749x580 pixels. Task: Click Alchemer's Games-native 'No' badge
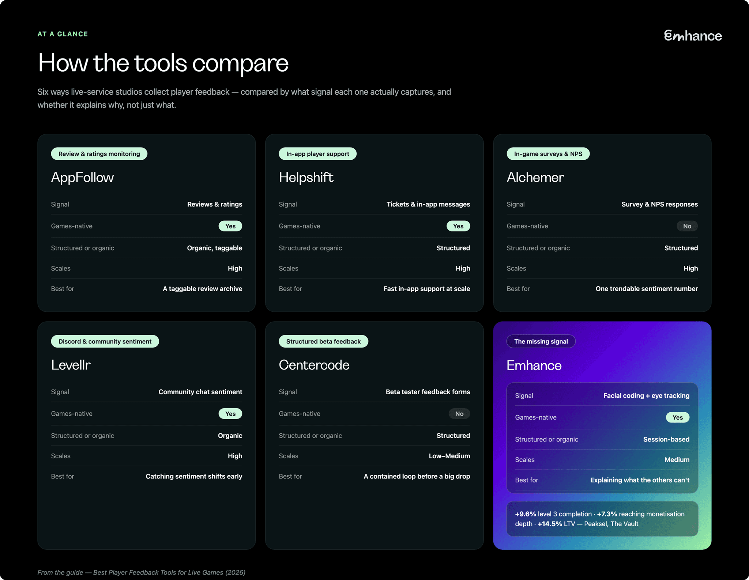point(687,226)
